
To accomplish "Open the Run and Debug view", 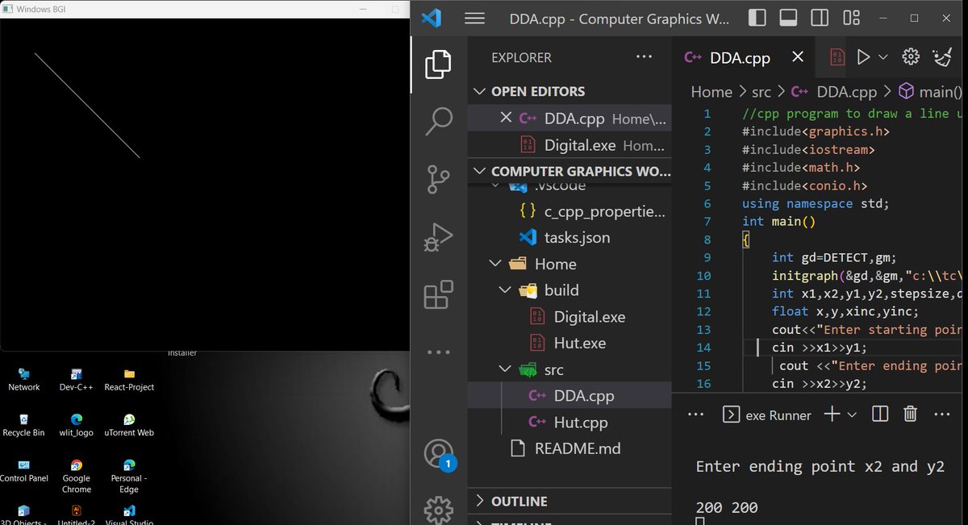I will 438,237.
